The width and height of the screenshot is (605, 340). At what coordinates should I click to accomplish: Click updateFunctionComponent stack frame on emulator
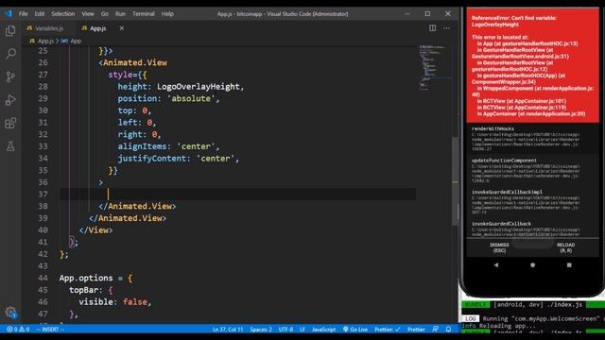coord(526,170)
